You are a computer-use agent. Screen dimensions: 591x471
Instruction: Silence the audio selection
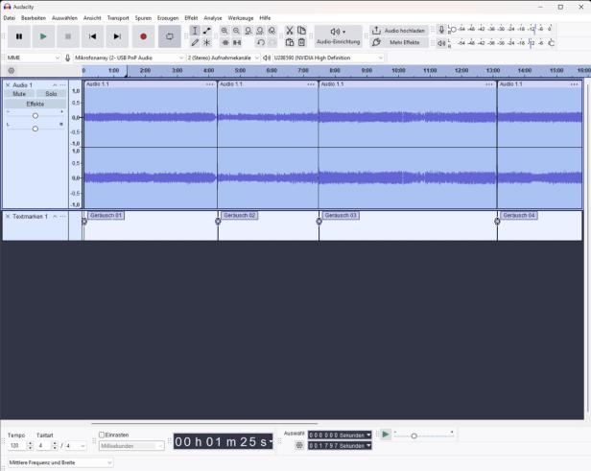point(237,42)
